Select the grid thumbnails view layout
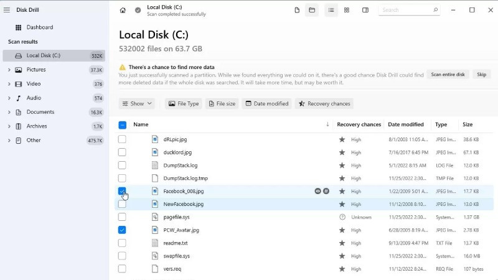This screenshot has height=280, width=498. 347,10
